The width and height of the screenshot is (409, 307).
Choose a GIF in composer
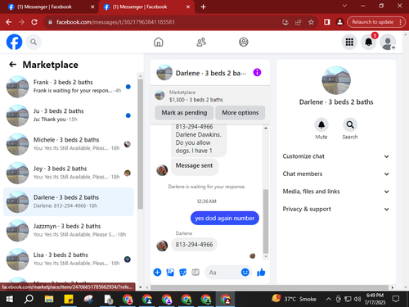(196, 272)
